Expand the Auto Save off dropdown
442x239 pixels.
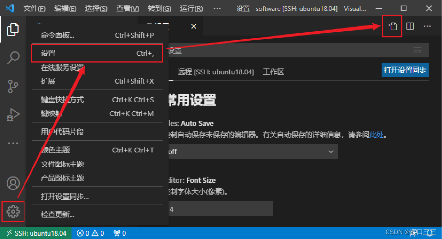[x=253, y=151]
